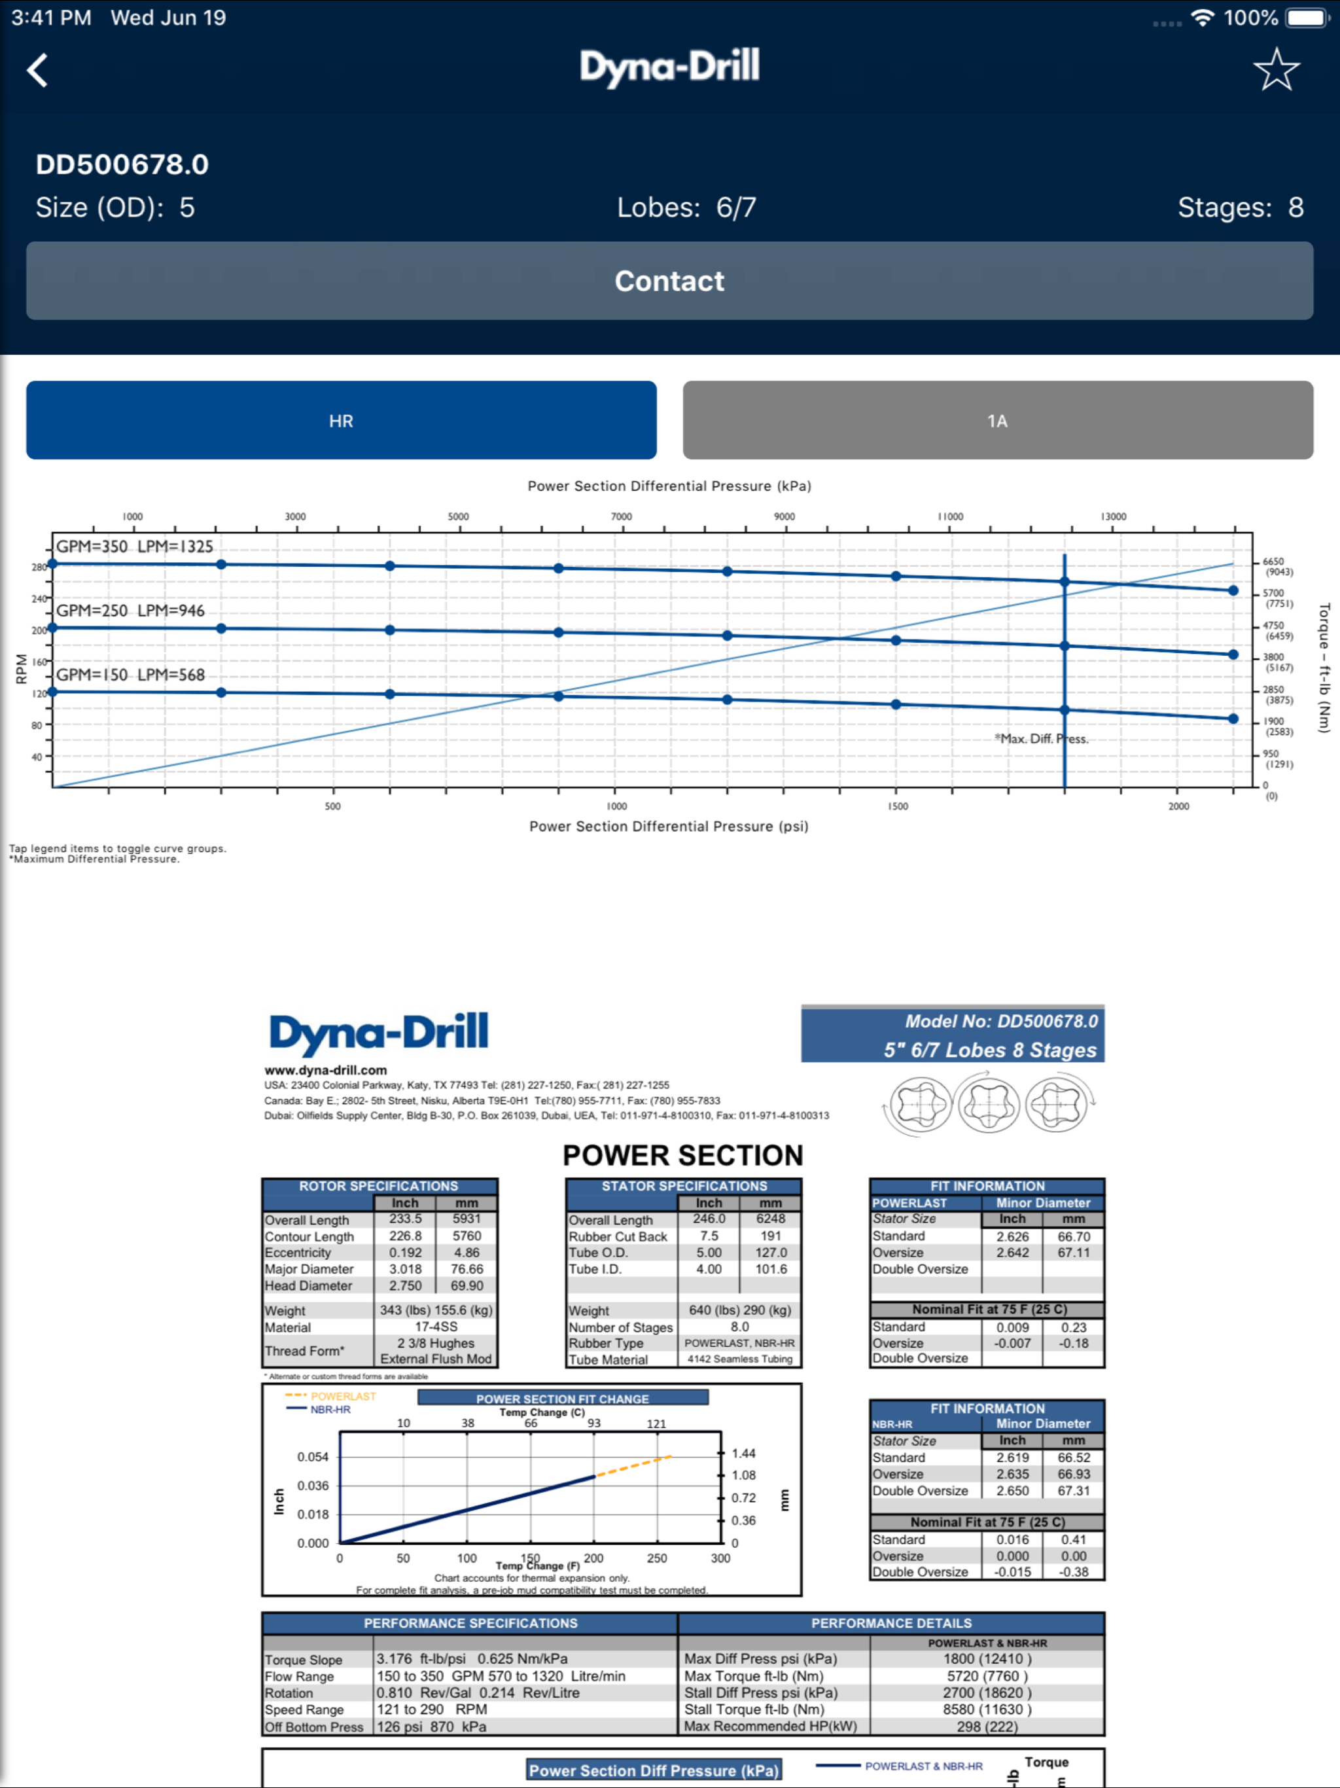The height and width of the screenshot is (1788, 1340).
Task: Tap the middle rotor lobe diagram
Action: tap(987, 1103)
